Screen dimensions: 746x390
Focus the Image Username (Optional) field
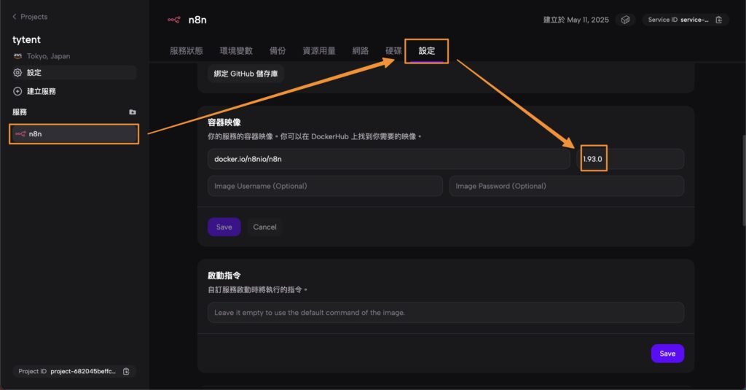point(325,186)
